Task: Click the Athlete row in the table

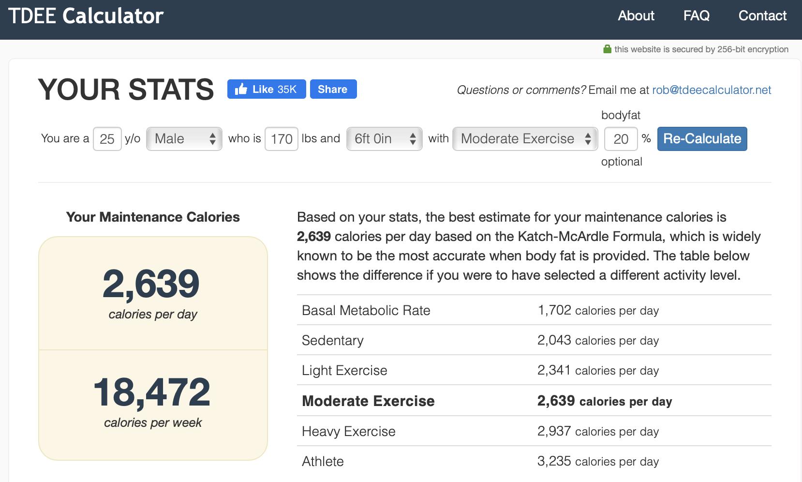Action: (x=534, y=461)
